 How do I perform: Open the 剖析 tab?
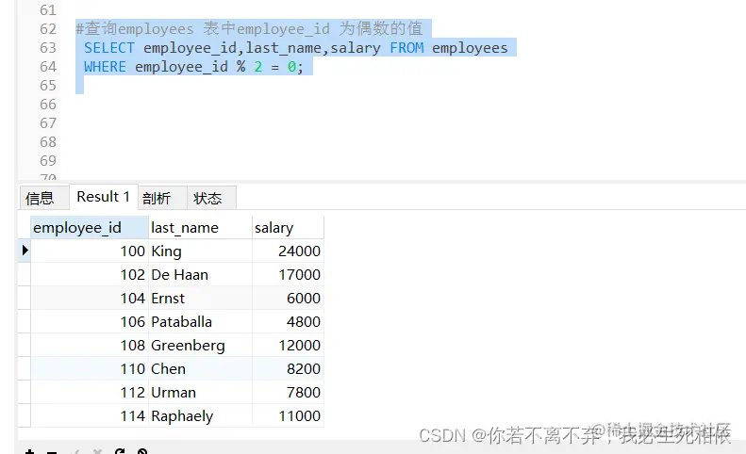pyautogui.click(x=162, y=198)
